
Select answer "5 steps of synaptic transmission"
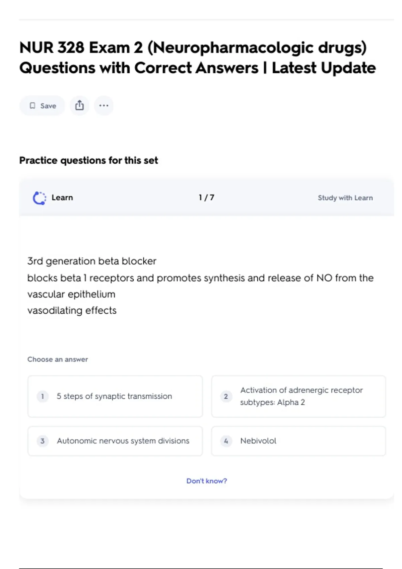(x=114, y=396)
